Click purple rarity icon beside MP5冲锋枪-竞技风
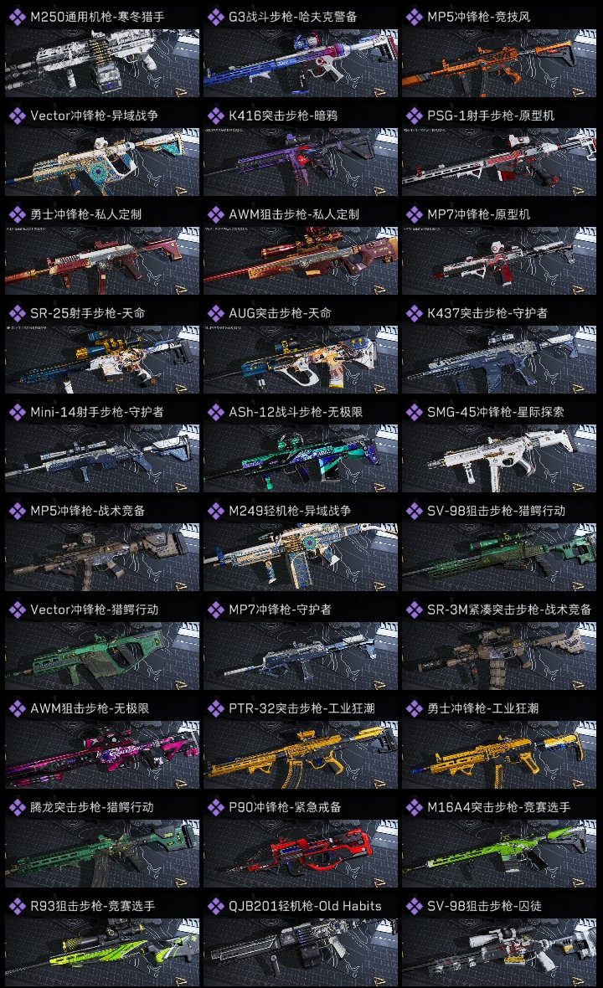 (x=414, y=17)
